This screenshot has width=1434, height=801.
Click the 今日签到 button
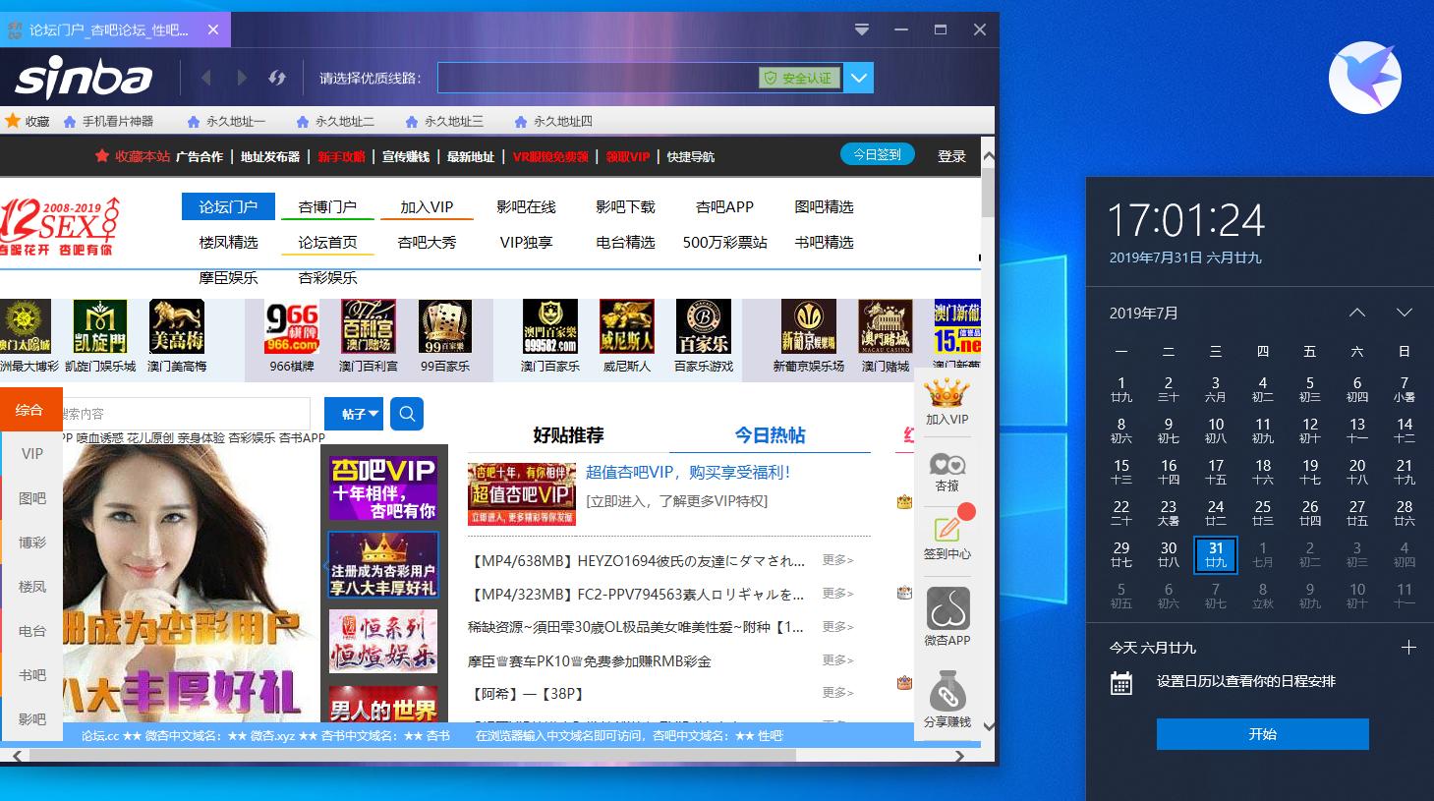click(x=877, y=154)
